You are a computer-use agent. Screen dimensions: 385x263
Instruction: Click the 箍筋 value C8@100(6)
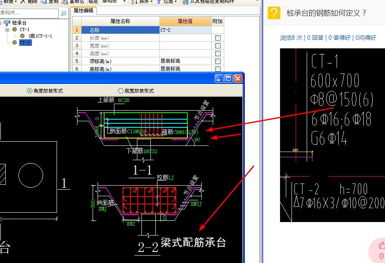186,132
